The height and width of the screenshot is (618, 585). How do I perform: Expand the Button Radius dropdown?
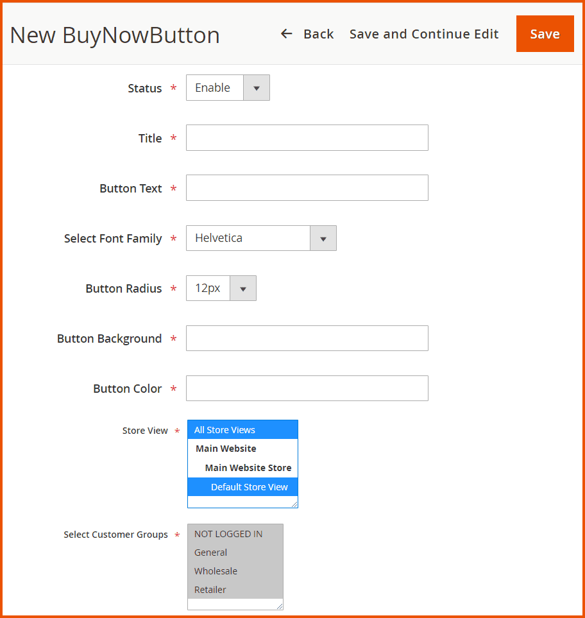tap(242, 288)
